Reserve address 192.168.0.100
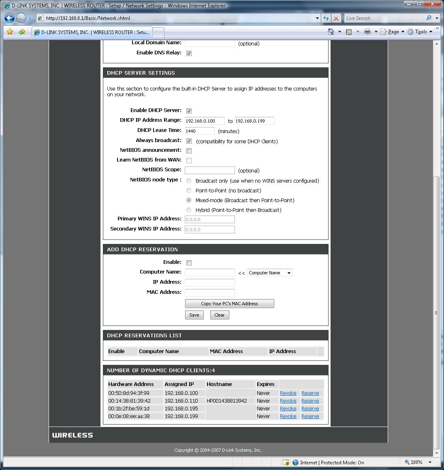The width and height of the screenshot is (444, 470). tap(310, 393)
